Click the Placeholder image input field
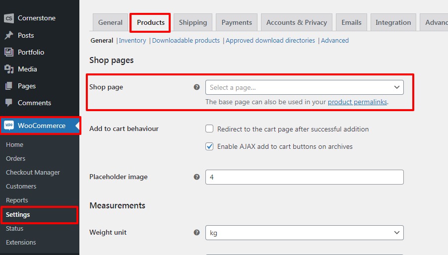This screenshot has height=255, width=448. pos(304,177)
